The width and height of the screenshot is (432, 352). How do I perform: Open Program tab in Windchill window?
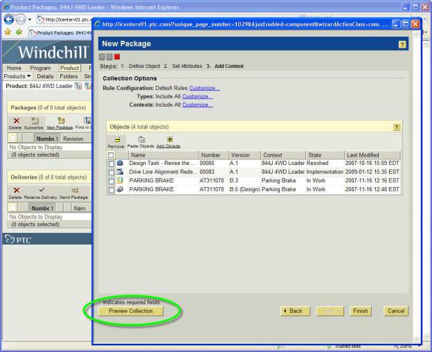coord(40,68)
